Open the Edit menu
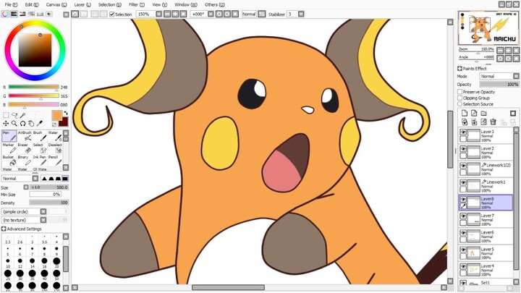Screen dimensions: 521x293 click(x=32, y=4)
